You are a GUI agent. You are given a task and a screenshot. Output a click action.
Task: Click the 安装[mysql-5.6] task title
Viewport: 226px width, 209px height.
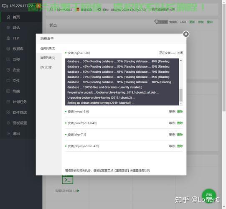(78, 112)
